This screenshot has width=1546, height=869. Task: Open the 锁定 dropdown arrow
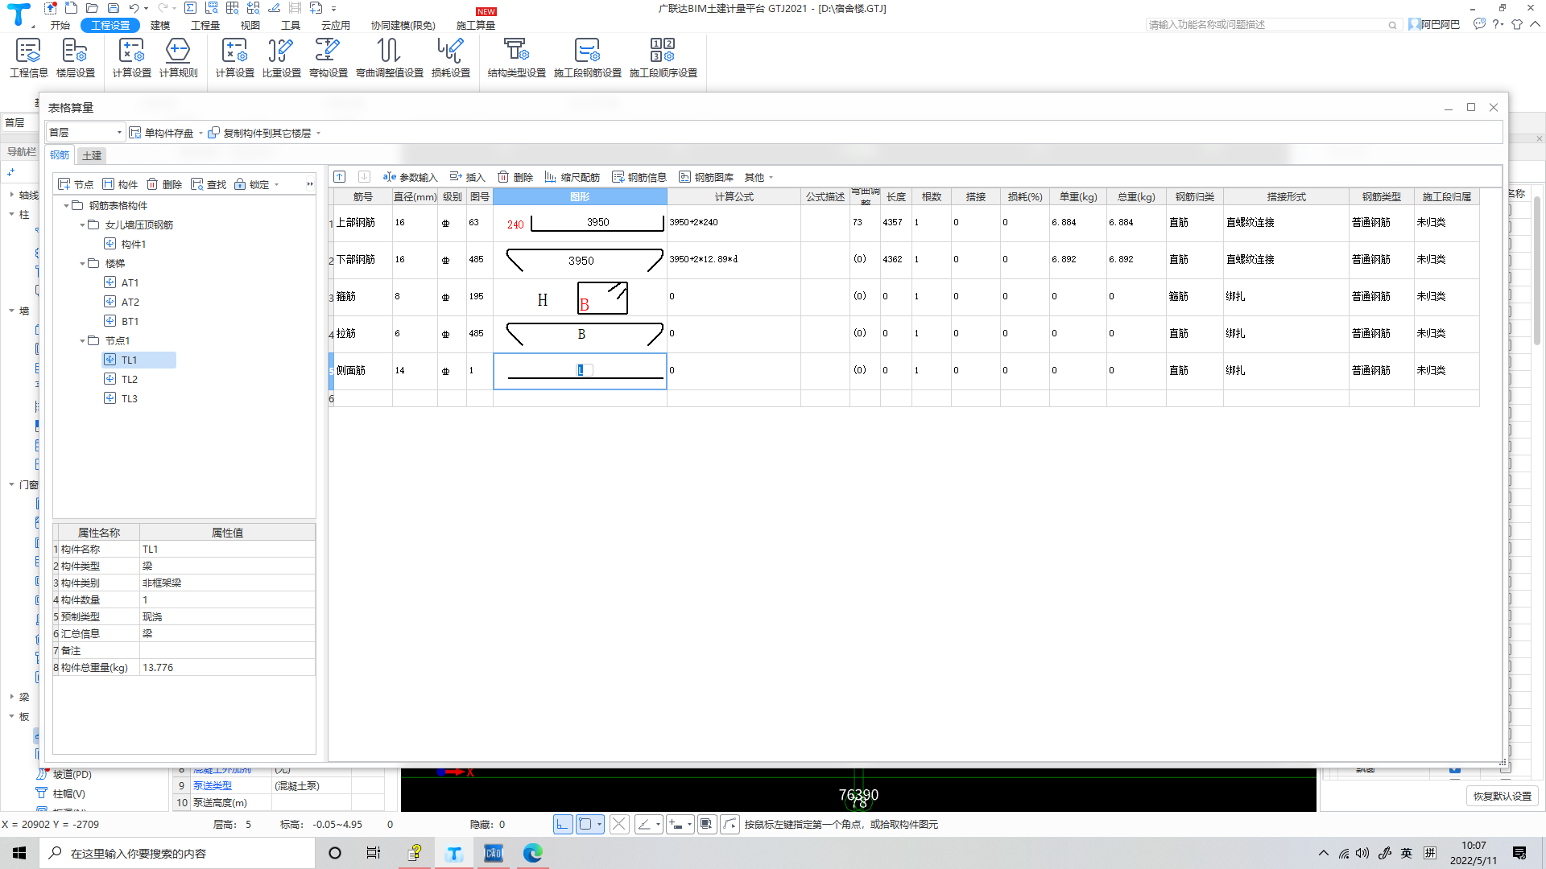277,184
